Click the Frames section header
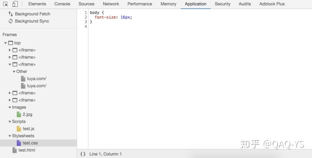This screenshot has height=158, width=312. tap(10, 34)
